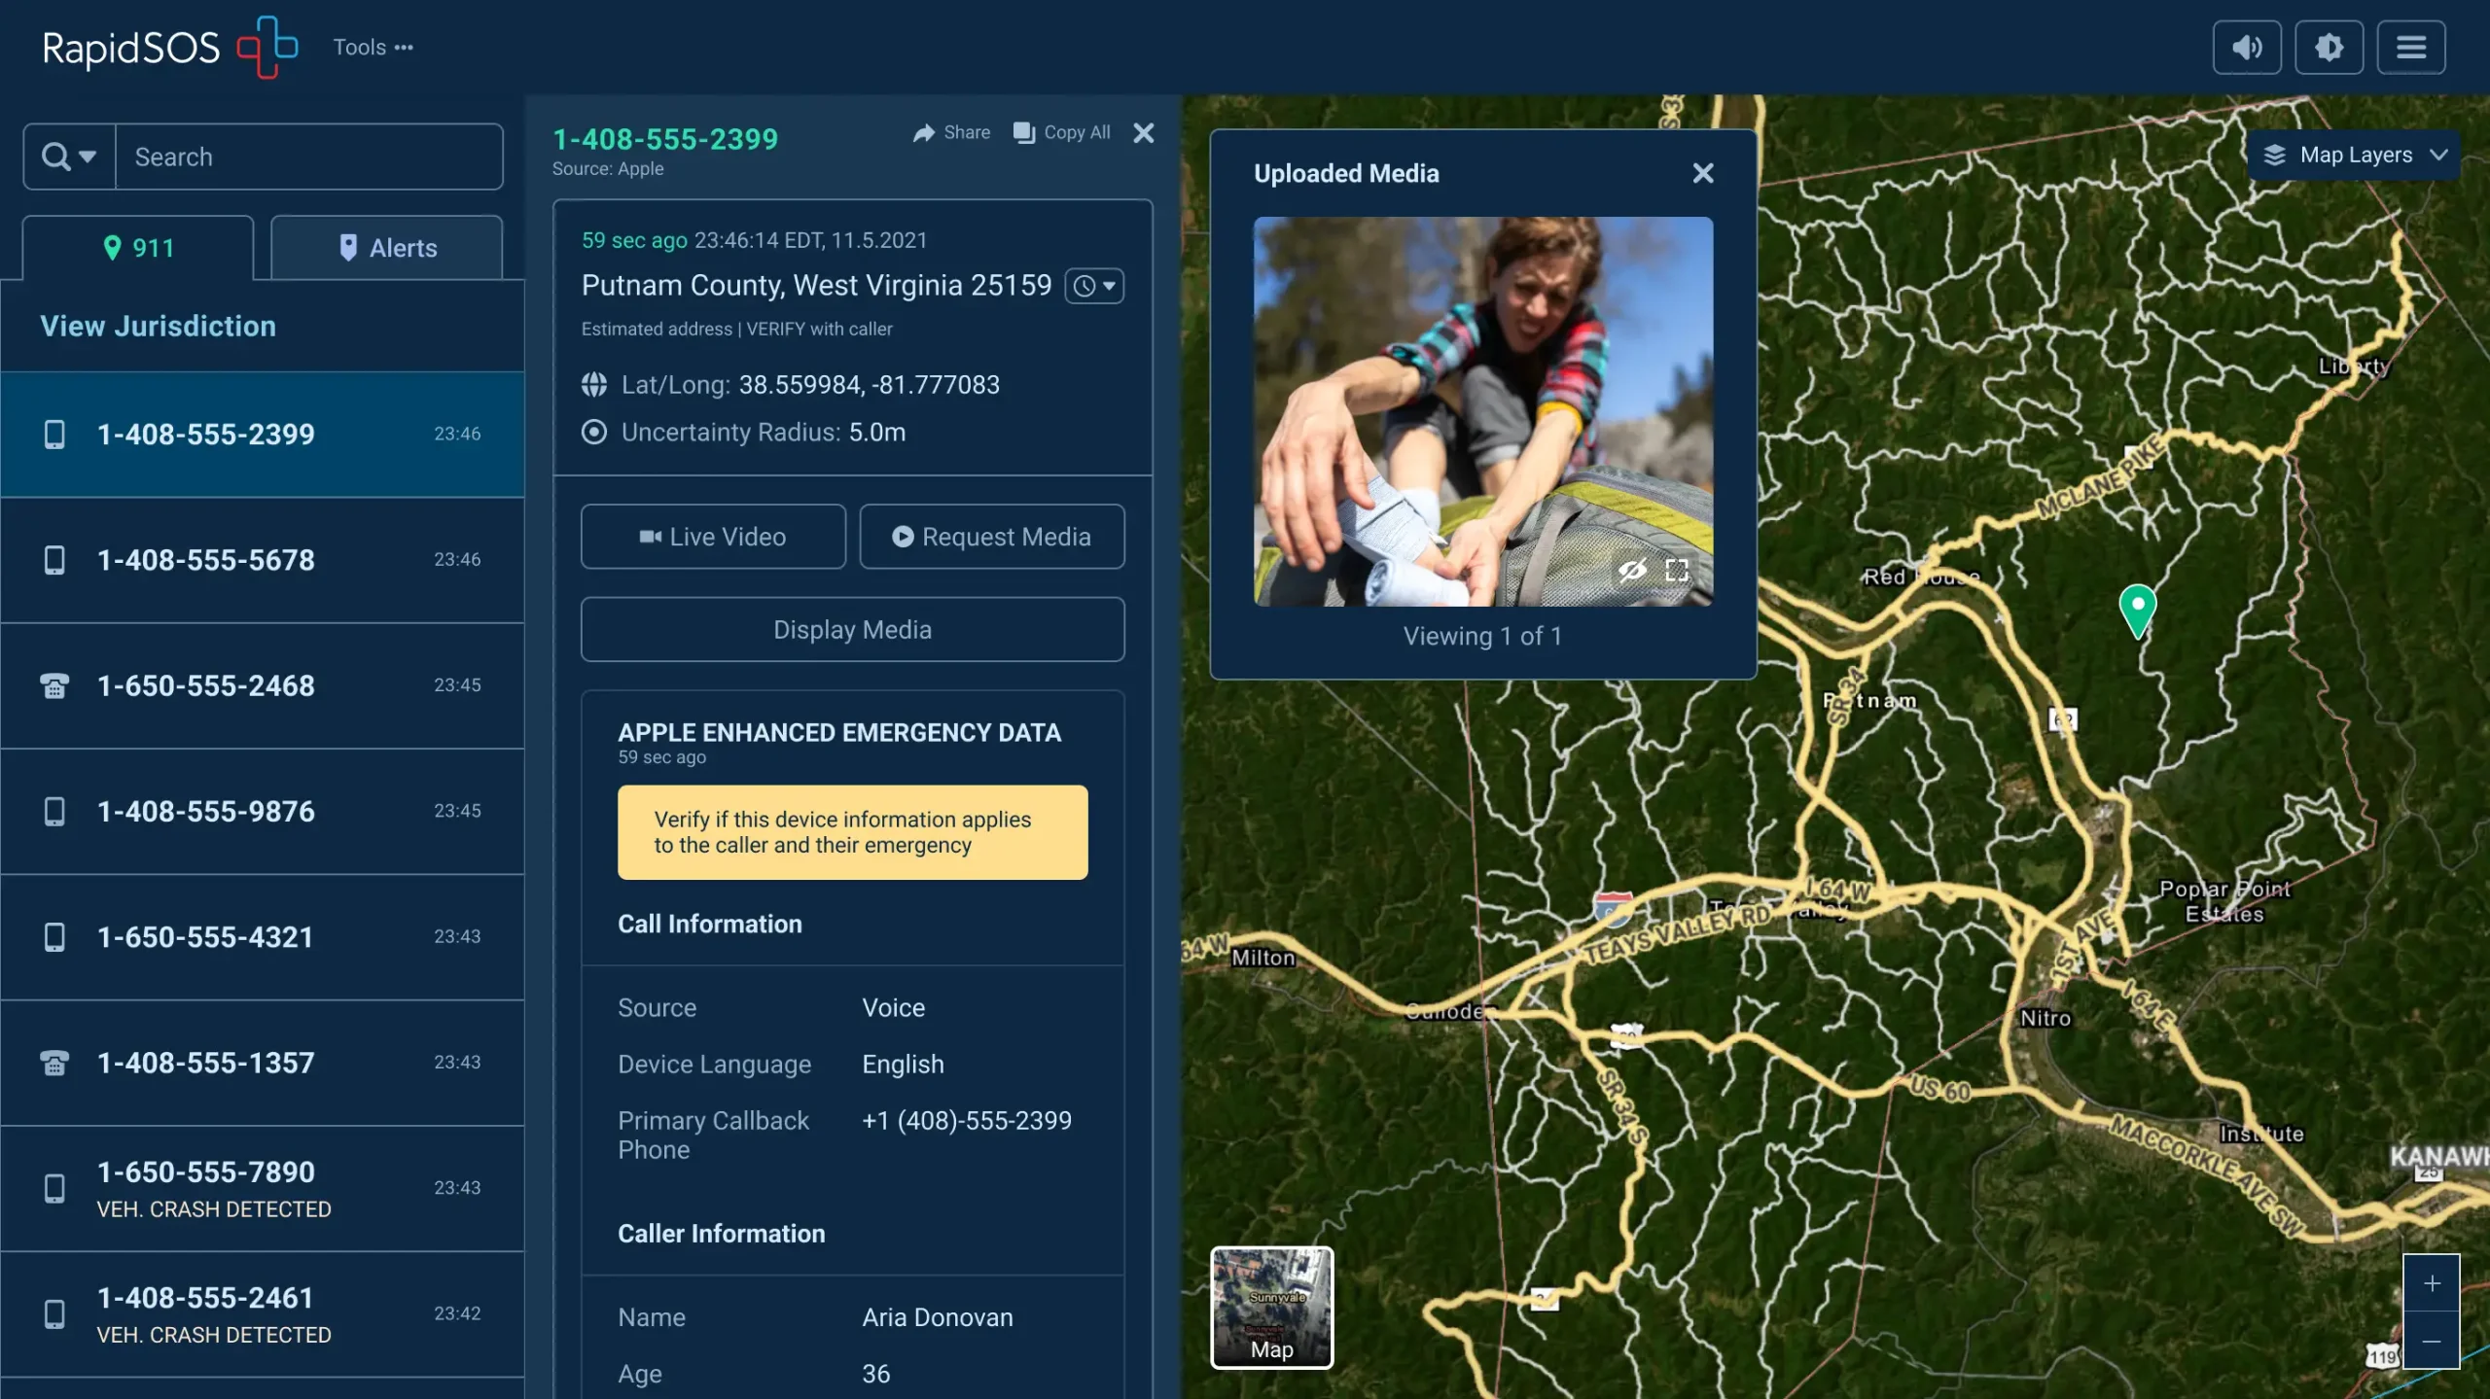Click Share for this call
The image size is (2490, 1399).
pos(951,132)
